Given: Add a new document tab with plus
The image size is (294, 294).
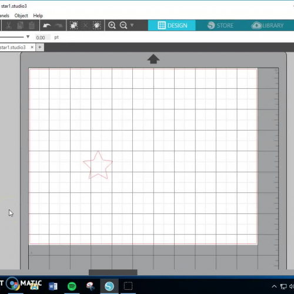Looking at the screenshot, I should [40, 47].
